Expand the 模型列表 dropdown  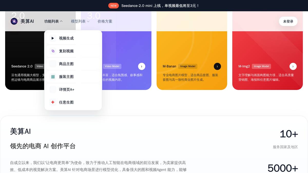coord(80,21)
